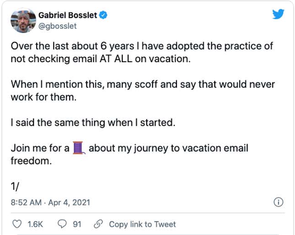Open replies via speech bubble icon

click(62, 224)
